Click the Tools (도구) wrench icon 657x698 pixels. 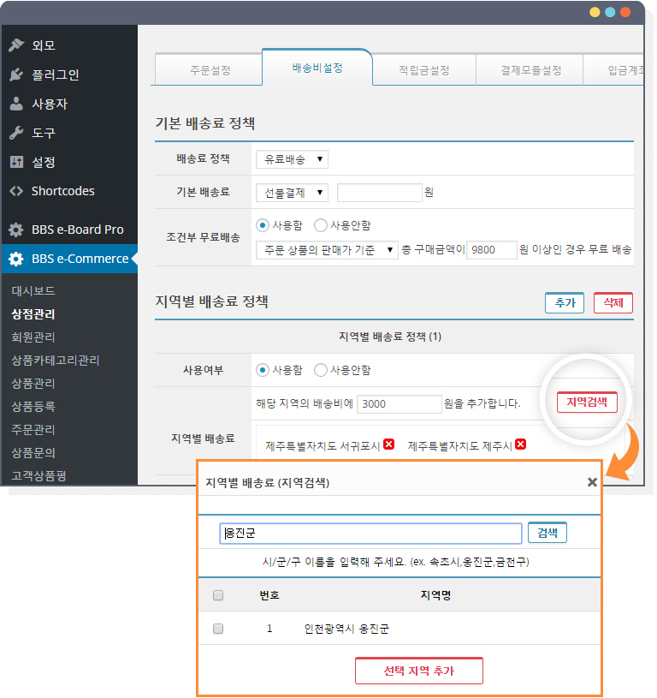(16, 133)
